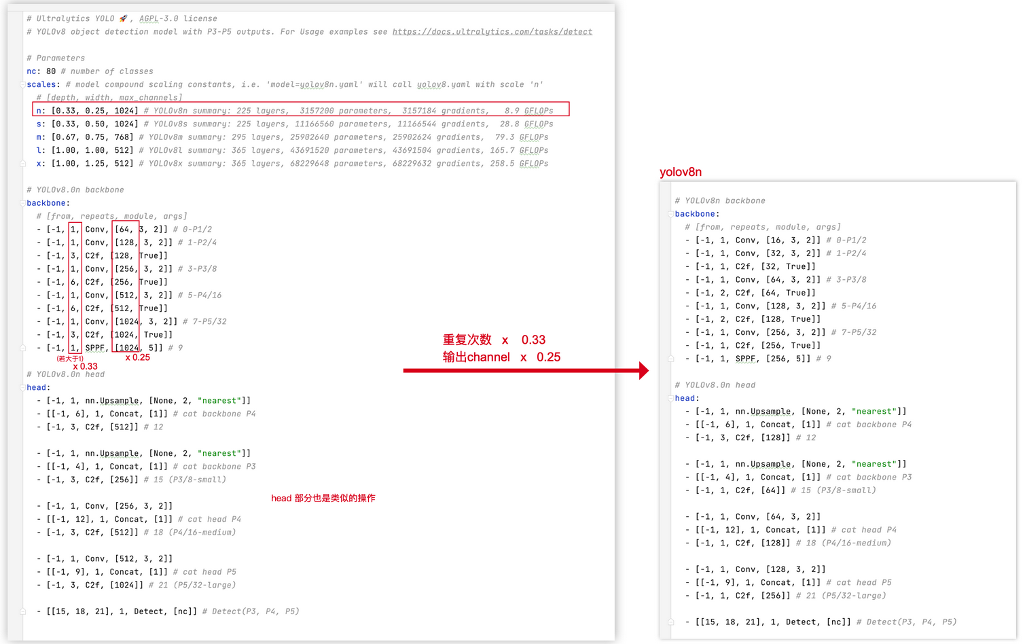
Task: Click the '[-1, 1, C2f, [32, True]]' line
Action: [x=751, y=267]
